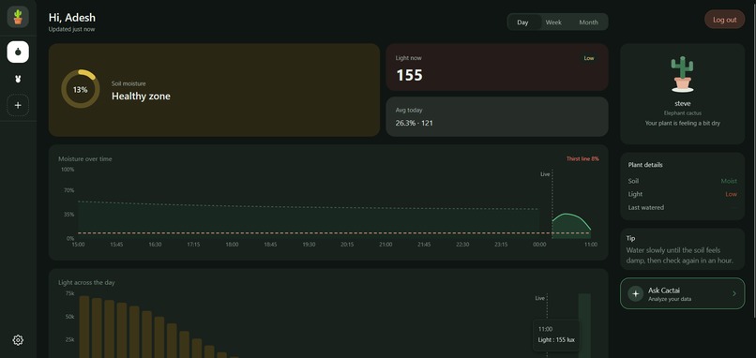Click the Avg today 26.3% · 121 value
This screenshot has height=358, width=756.
(415, 123)
